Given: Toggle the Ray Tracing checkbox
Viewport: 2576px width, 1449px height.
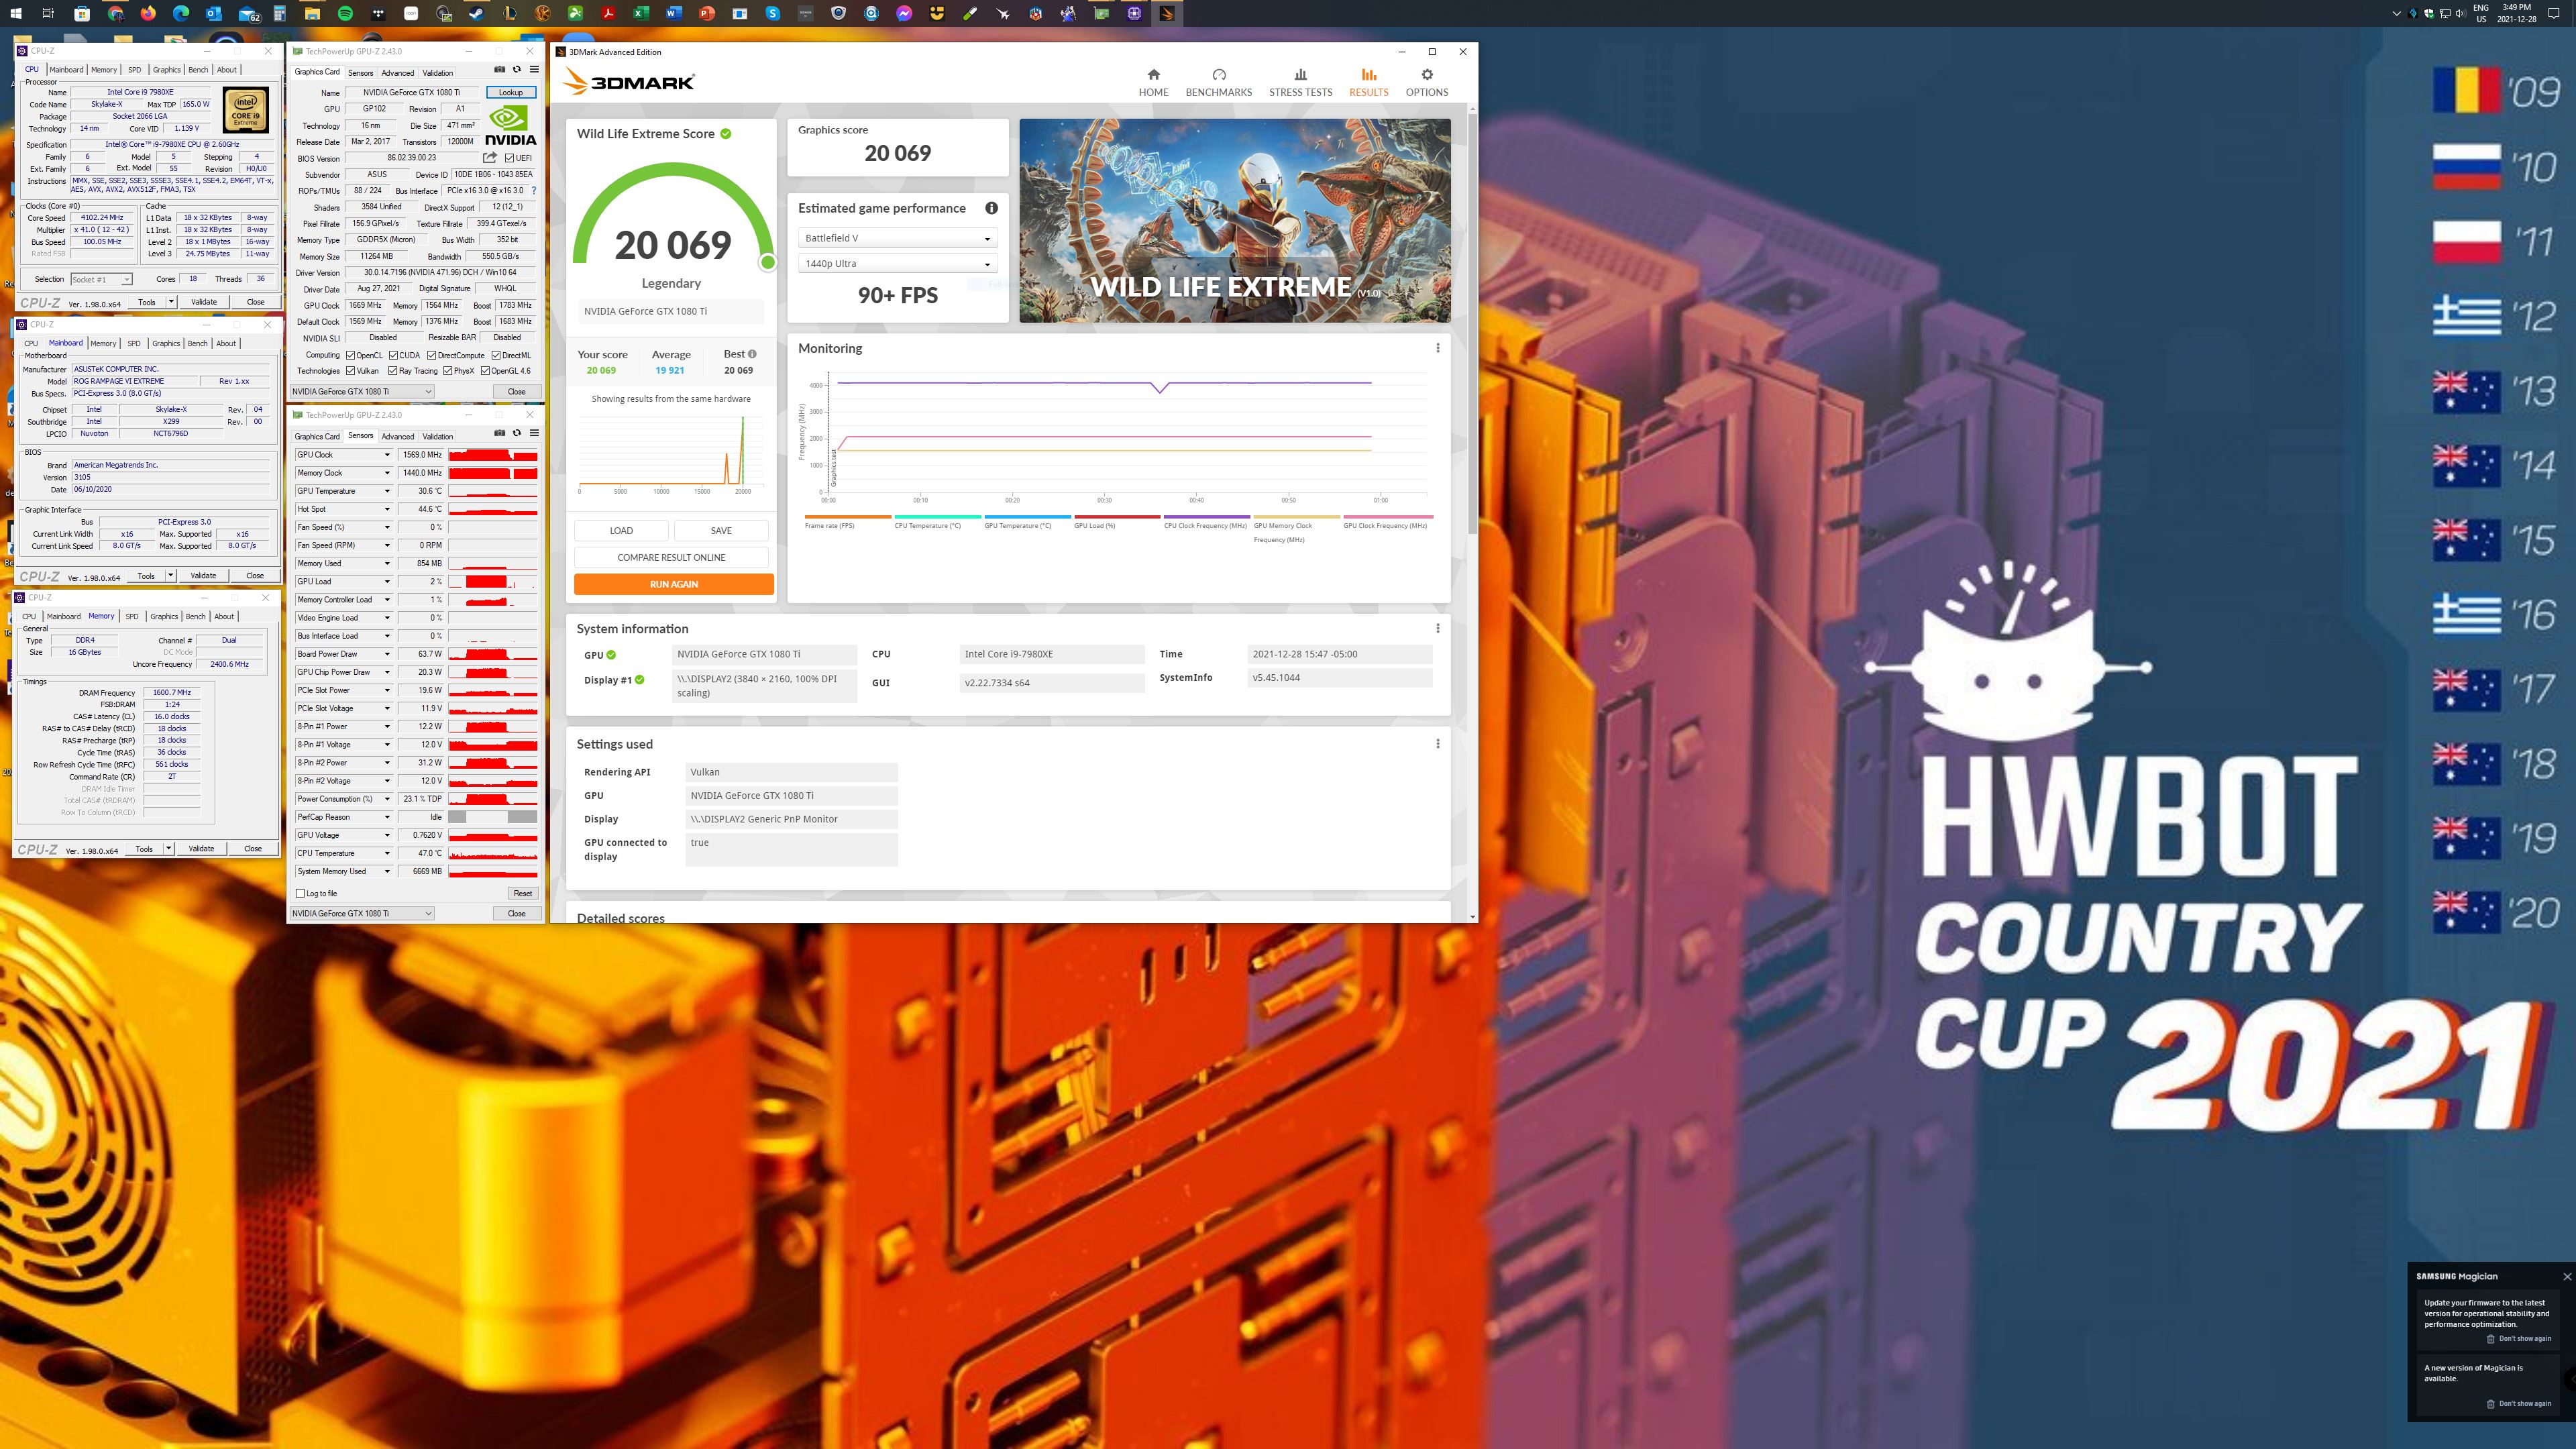Looking at the screenshot, I should pos(393,371).
